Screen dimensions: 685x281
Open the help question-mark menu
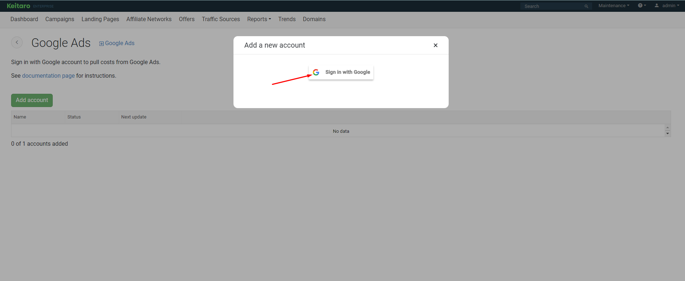point(642,6)
